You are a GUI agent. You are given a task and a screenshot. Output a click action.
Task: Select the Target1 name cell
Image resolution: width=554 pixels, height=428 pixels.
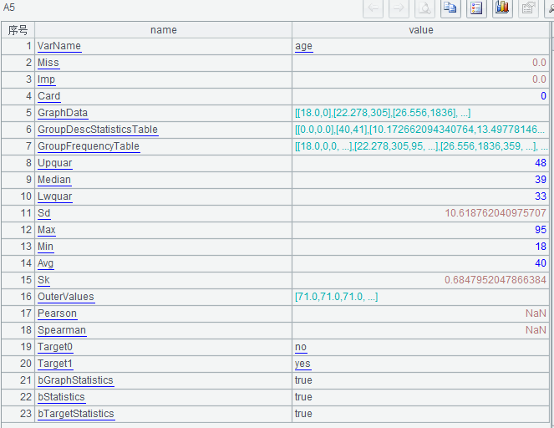click(x=163, y=364)
